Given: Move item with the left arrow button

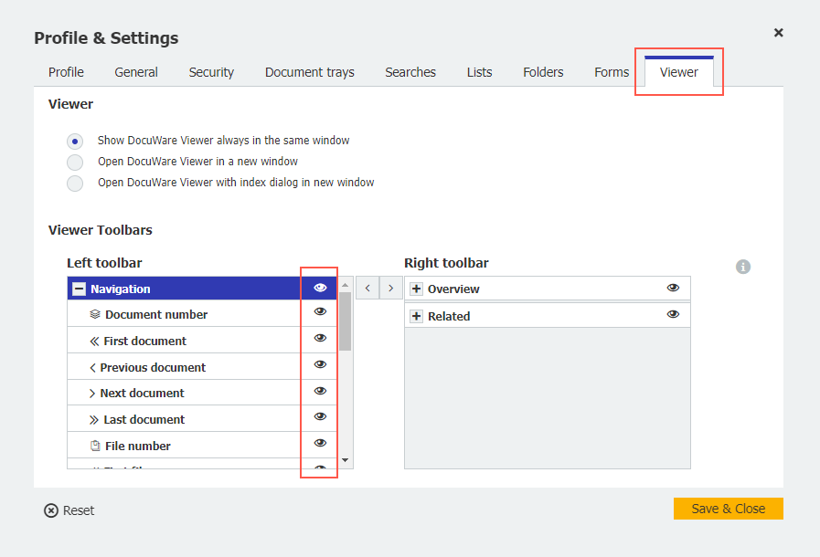Looking at the screenshot, I should (x=367, y=288).
